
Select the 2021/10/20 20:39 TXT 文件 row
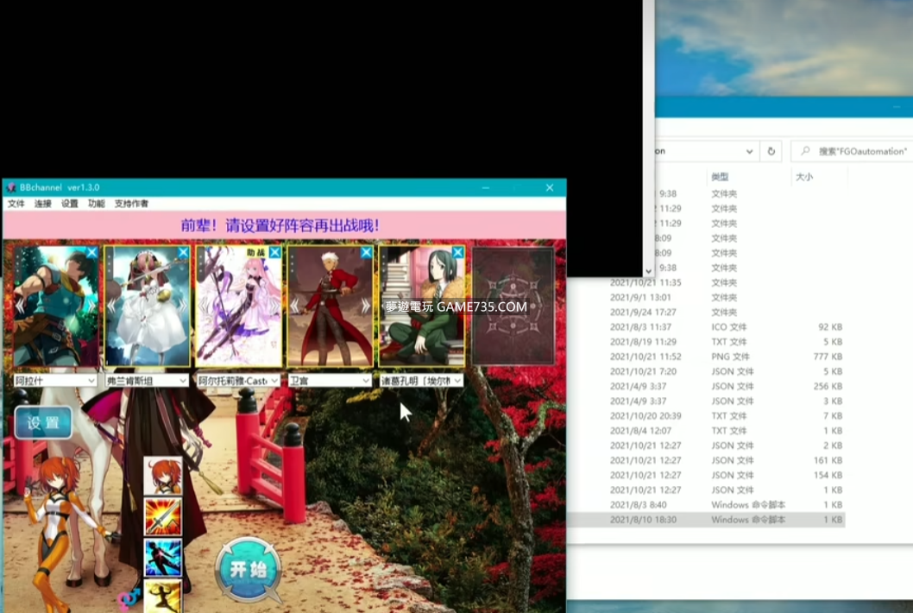[706, 415]
